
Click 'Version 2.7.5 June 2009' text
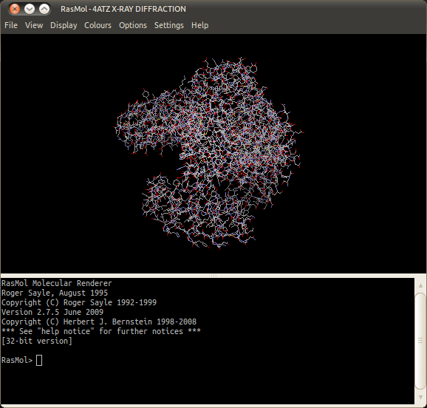tap(52, 312)
